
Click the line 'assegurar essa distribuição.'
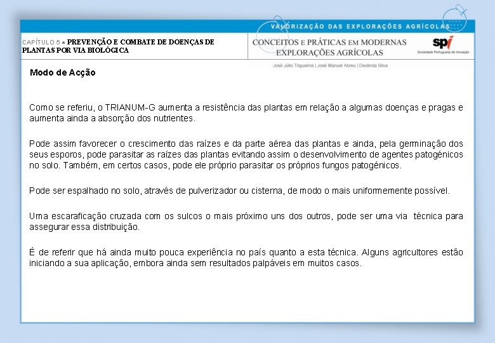pyautogui.click(x=84, y=227)
